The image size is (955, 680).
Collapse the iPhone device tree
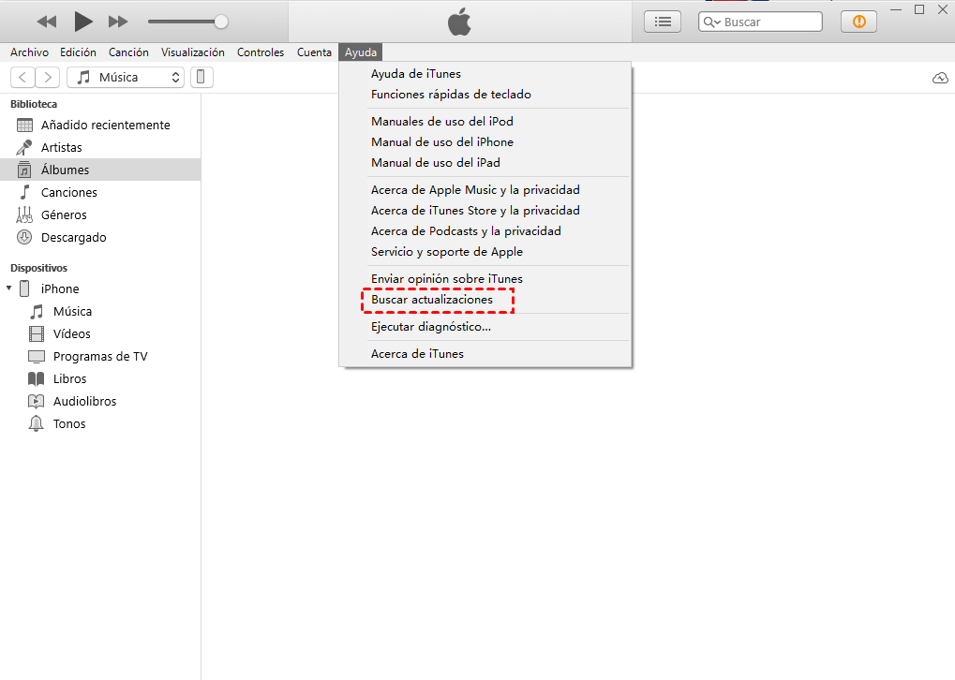(x=9, y=288)
